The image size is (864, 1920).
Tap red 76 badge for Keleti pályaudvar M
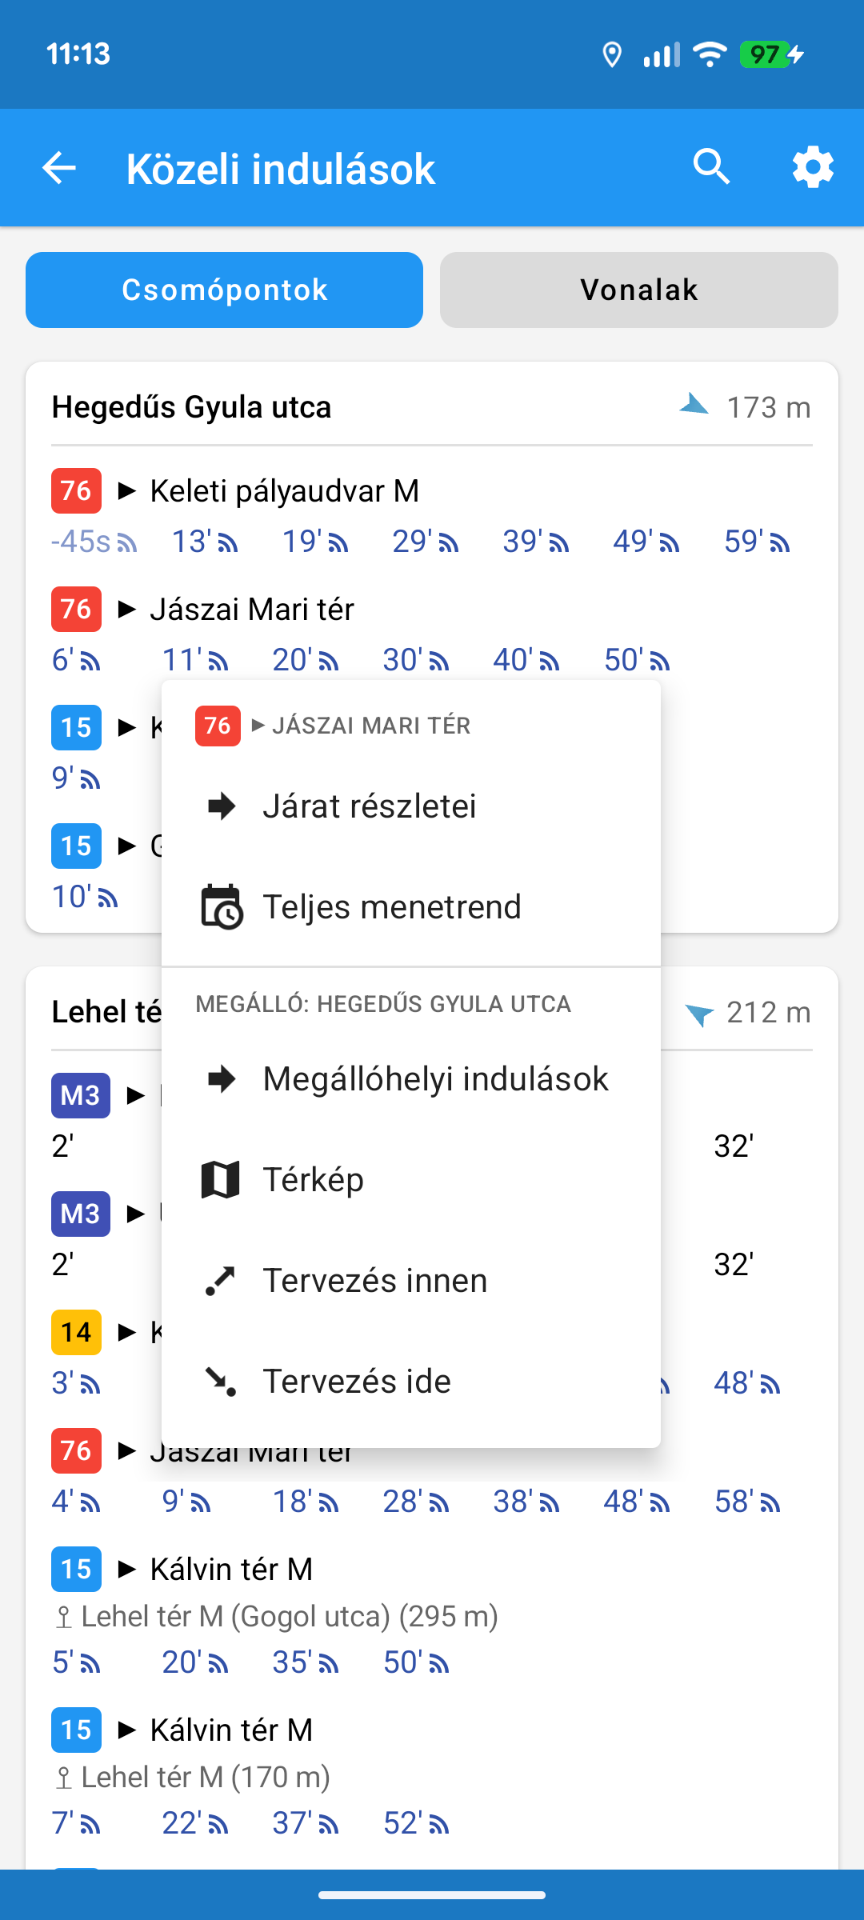point(76,490)
